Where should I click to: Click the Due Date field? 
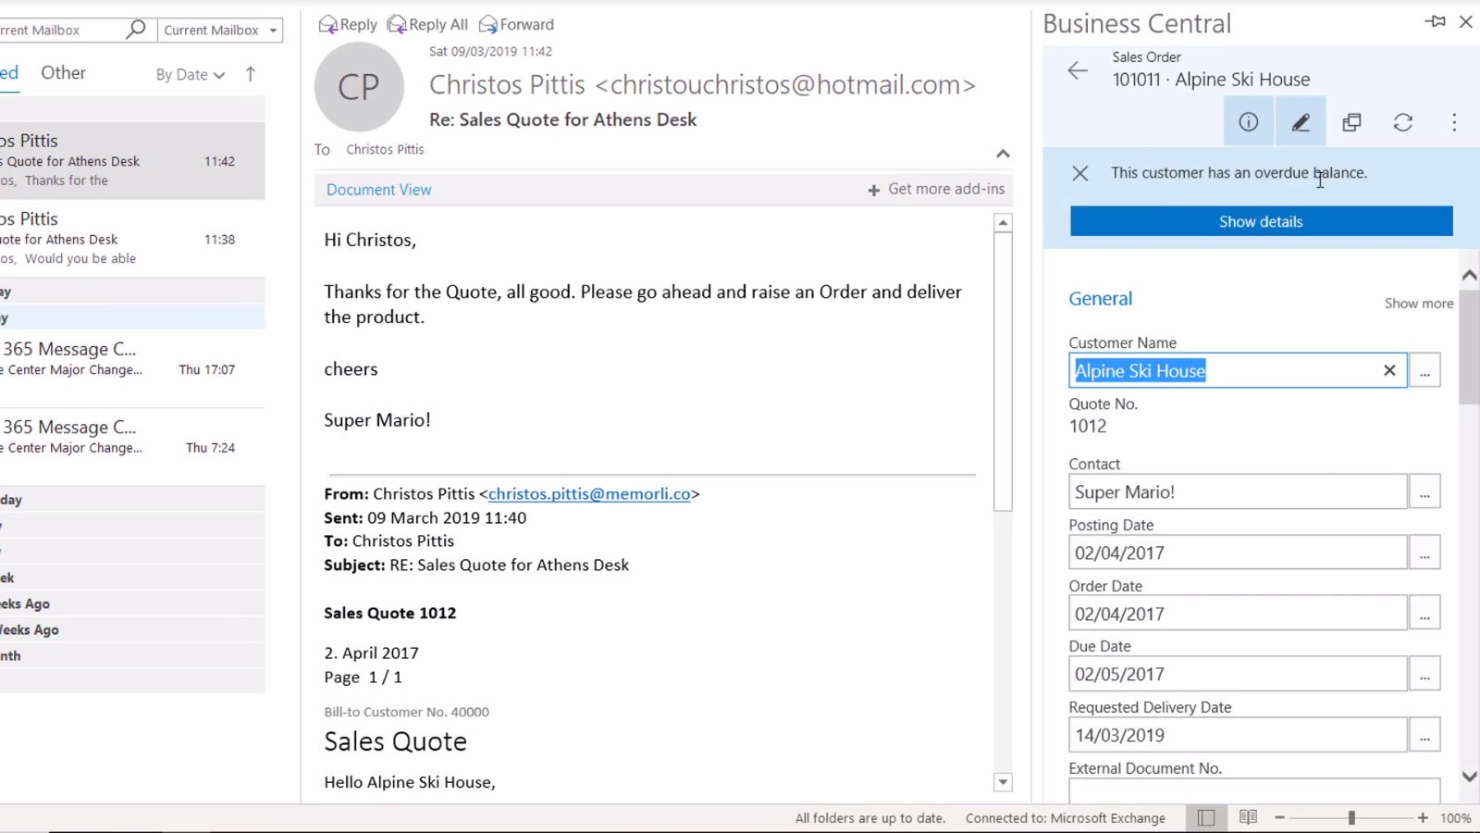(x=1238, y=674)
